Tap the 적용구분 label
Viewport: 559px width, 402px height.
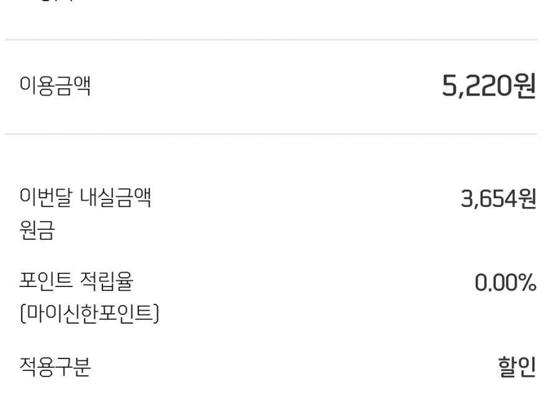pos(55,367)
